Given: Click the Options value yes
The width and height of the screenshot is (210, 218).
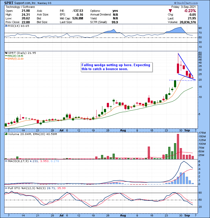Looking at the screenshot, I should tap(115, 11).
